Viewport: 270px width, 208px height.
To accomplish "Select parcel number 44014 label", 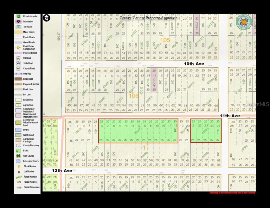I will [148, 26].
